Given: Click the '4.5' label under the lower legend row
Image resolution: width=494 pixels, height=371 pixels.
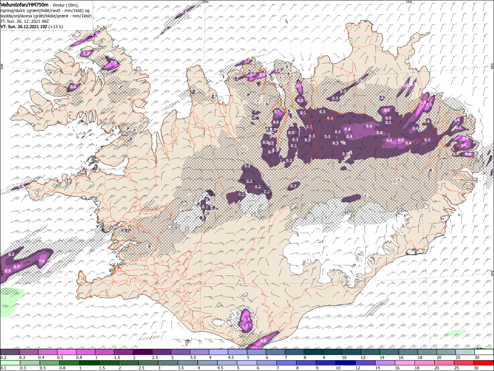Looking at the screenshot, I should [220, 368].
